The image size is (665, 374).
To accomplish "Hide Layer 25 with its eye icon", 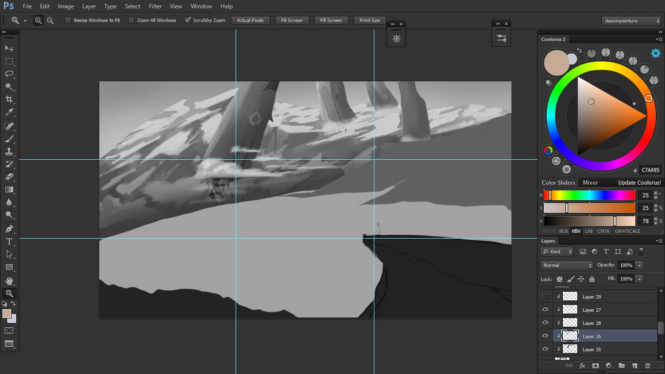I will (x=545, y=349).
